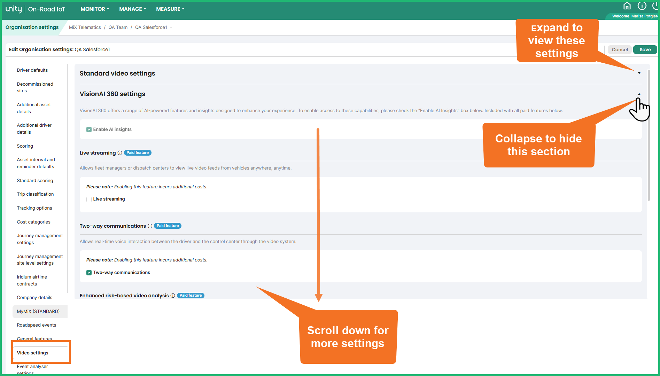Click the Save button
This screenshot has height=376, width=660.
pyautogui.click(x=645, y=49)
